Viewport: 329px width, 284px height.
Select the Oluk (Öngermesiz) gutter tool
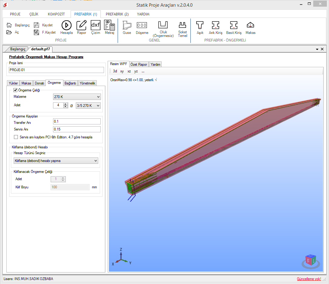pyautogui.click(x=163, y=29)
